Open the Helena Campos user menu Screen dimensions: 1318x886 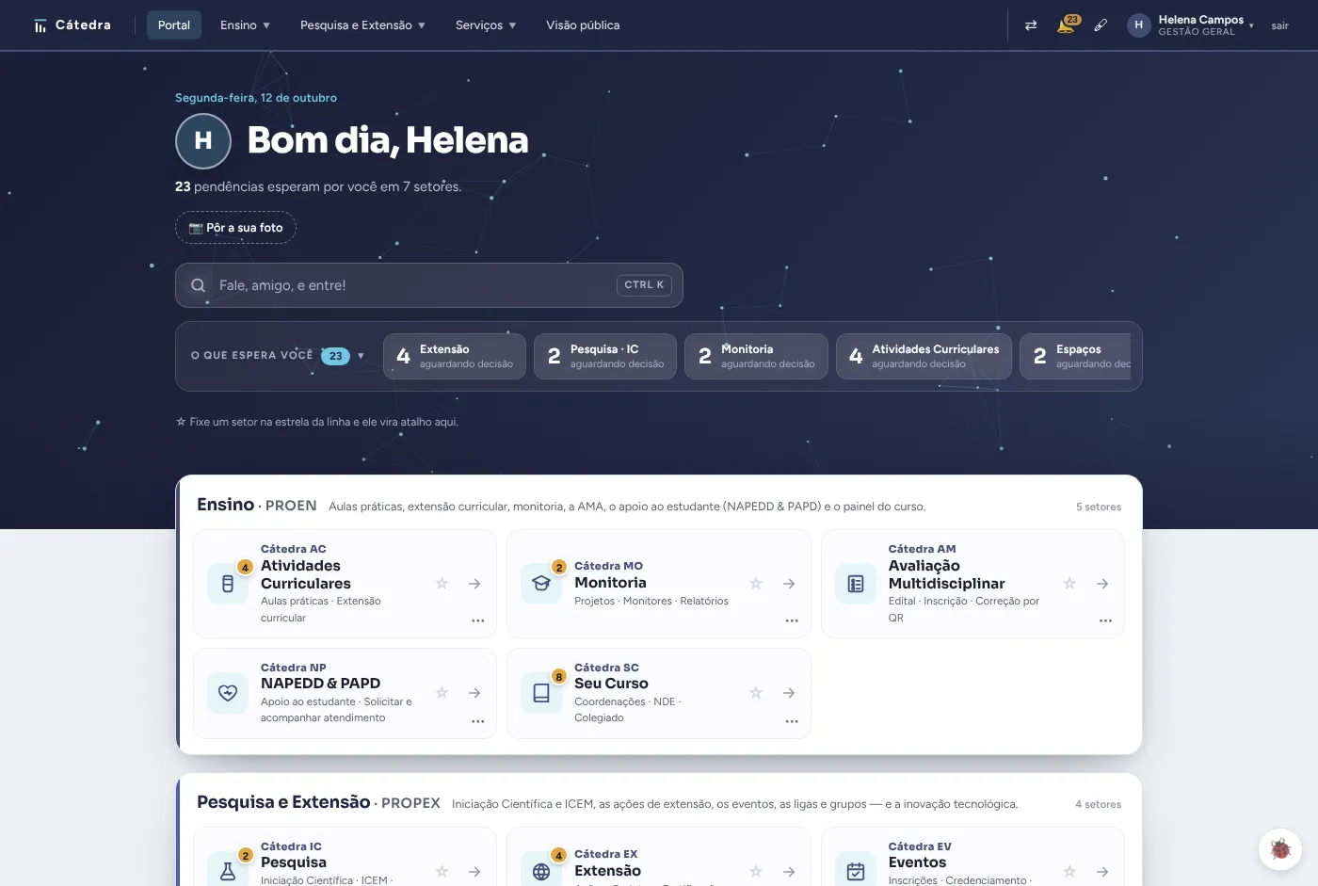[1190, 25]
